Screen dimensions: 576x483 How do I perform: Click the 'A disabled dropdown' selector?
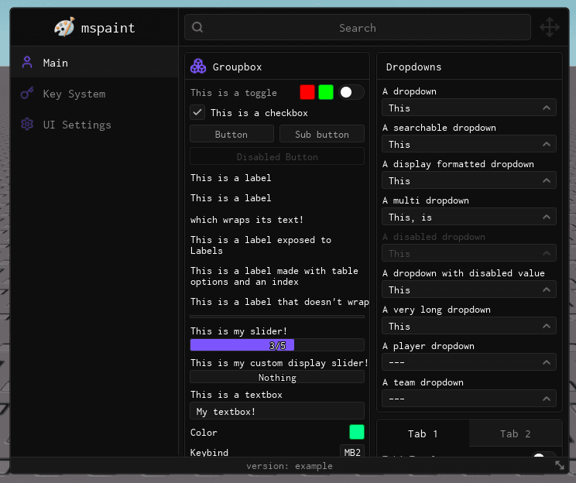tap(469, 253)
